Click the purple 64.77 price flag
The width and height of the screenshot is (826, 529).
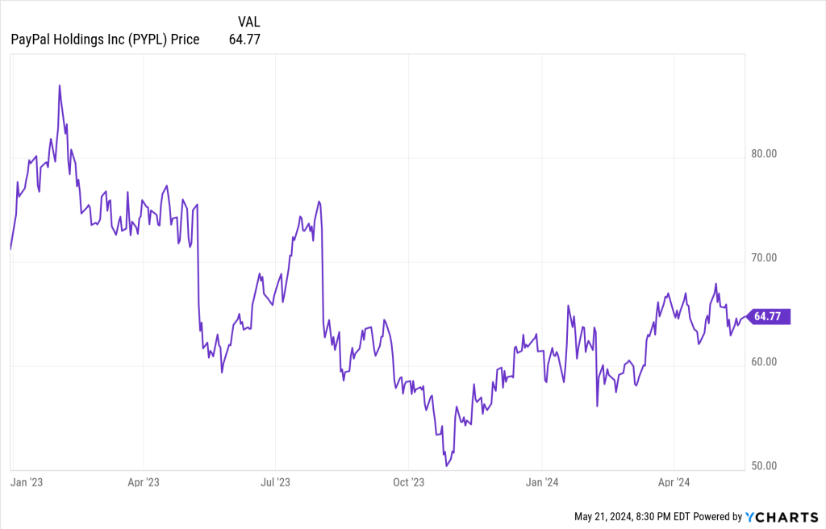coord(770,317)
